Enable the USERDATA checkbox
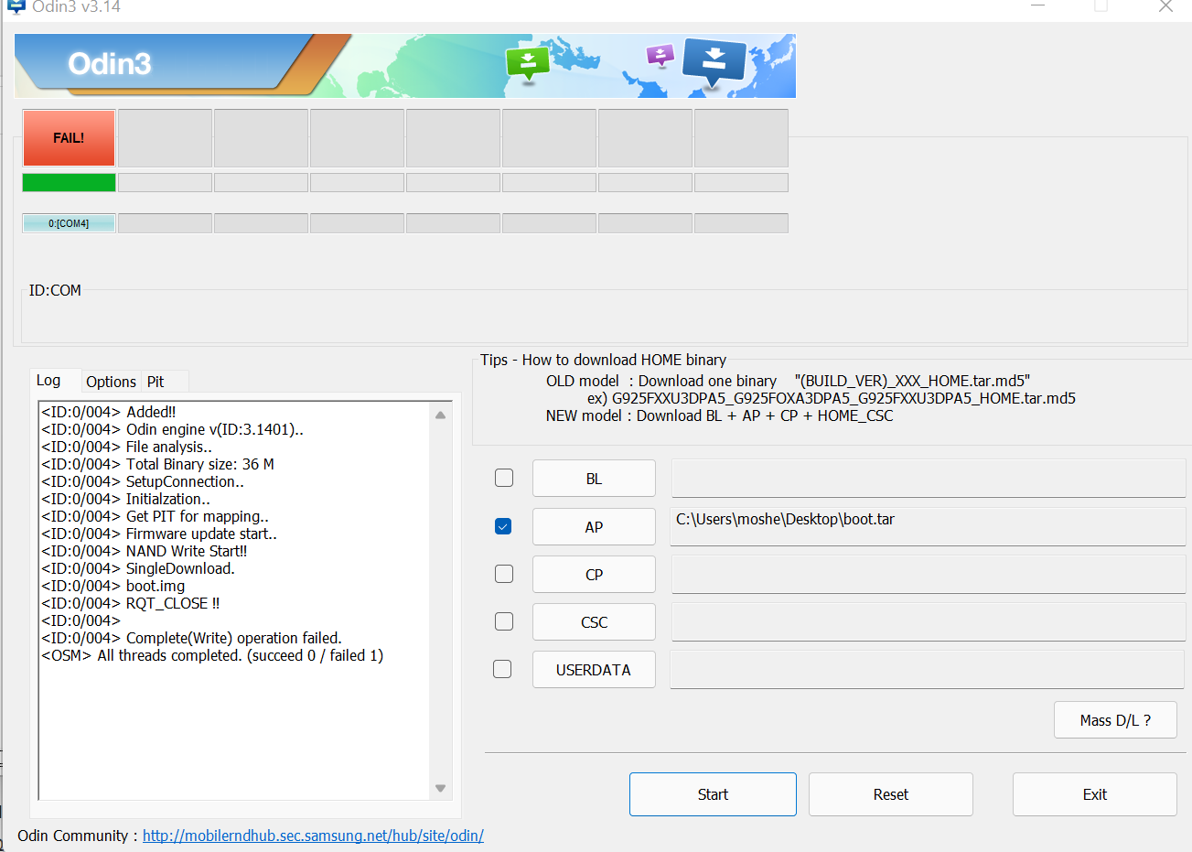 click(502, 669)
